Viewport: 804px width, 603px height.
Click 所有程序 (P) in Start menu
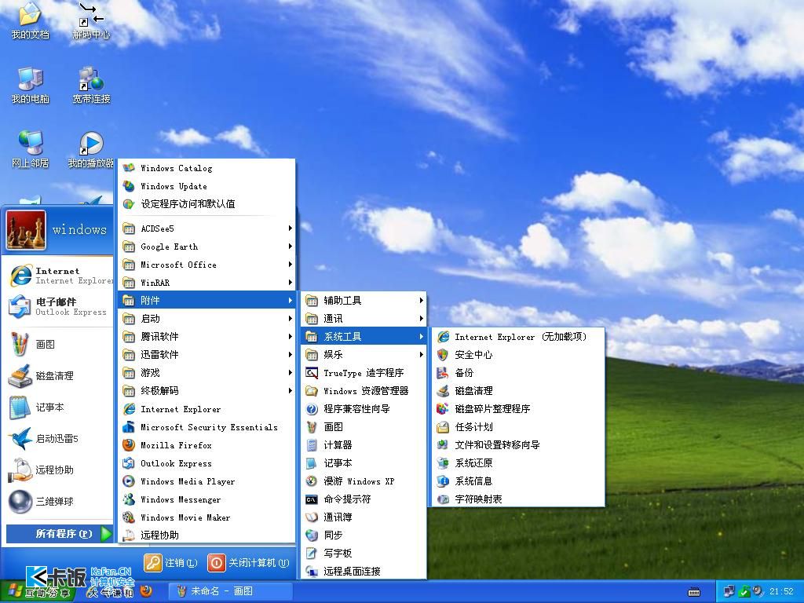coord(60,534)
